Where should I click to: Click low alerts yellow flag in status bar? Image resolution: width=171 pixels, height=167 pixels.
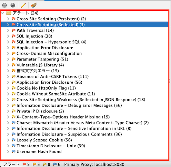[x=44, y=164]
